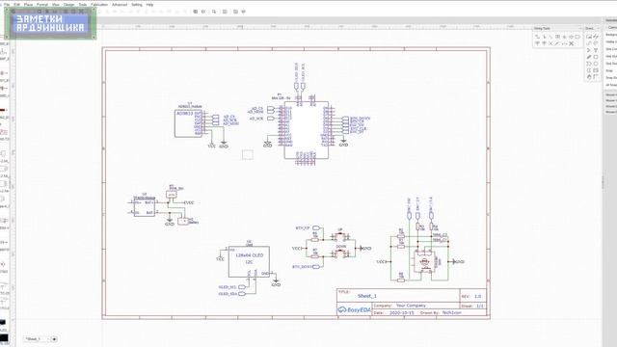This screenshot has height=347, width=617.
Task: Open the Edit menu
Action: pyautogui.click(x=17, y=5)
